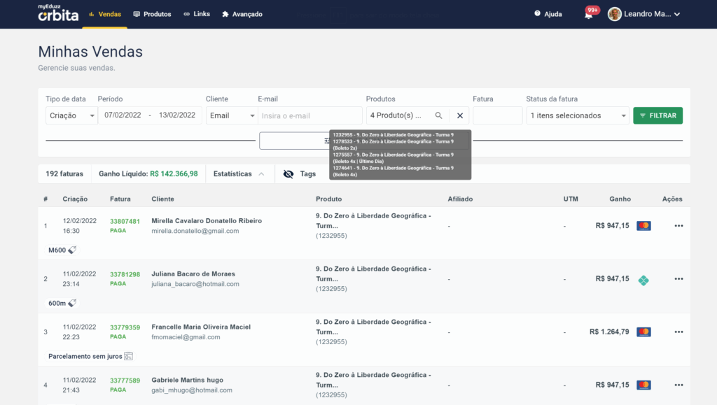The width and height of the screenshot is (717, 405).
Task: Click the Fatura input field
Action: click(498, 115)
